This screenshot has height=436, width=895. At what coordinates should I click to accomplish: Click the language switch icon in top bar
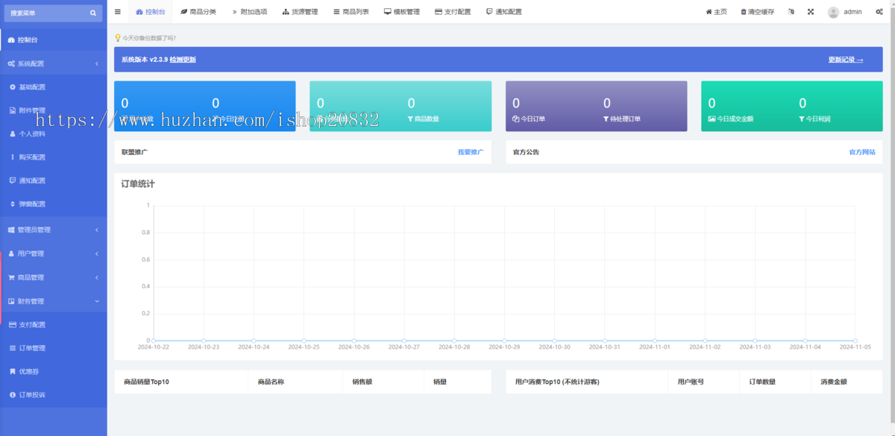tap(791, 12)
